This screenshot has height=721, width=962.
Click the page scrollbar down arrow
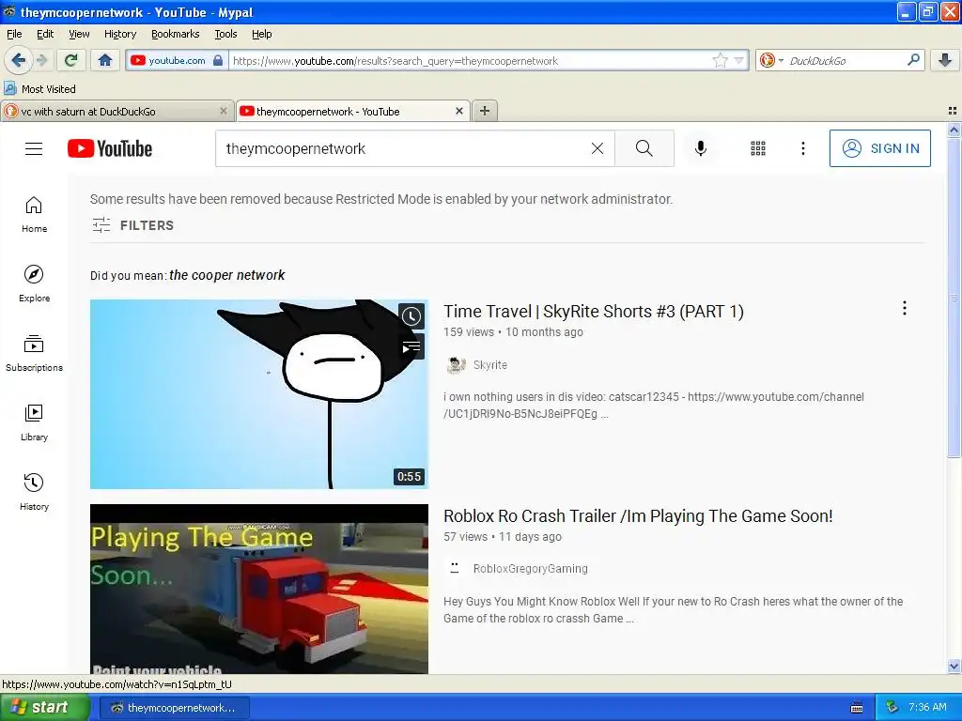point(954,667)
